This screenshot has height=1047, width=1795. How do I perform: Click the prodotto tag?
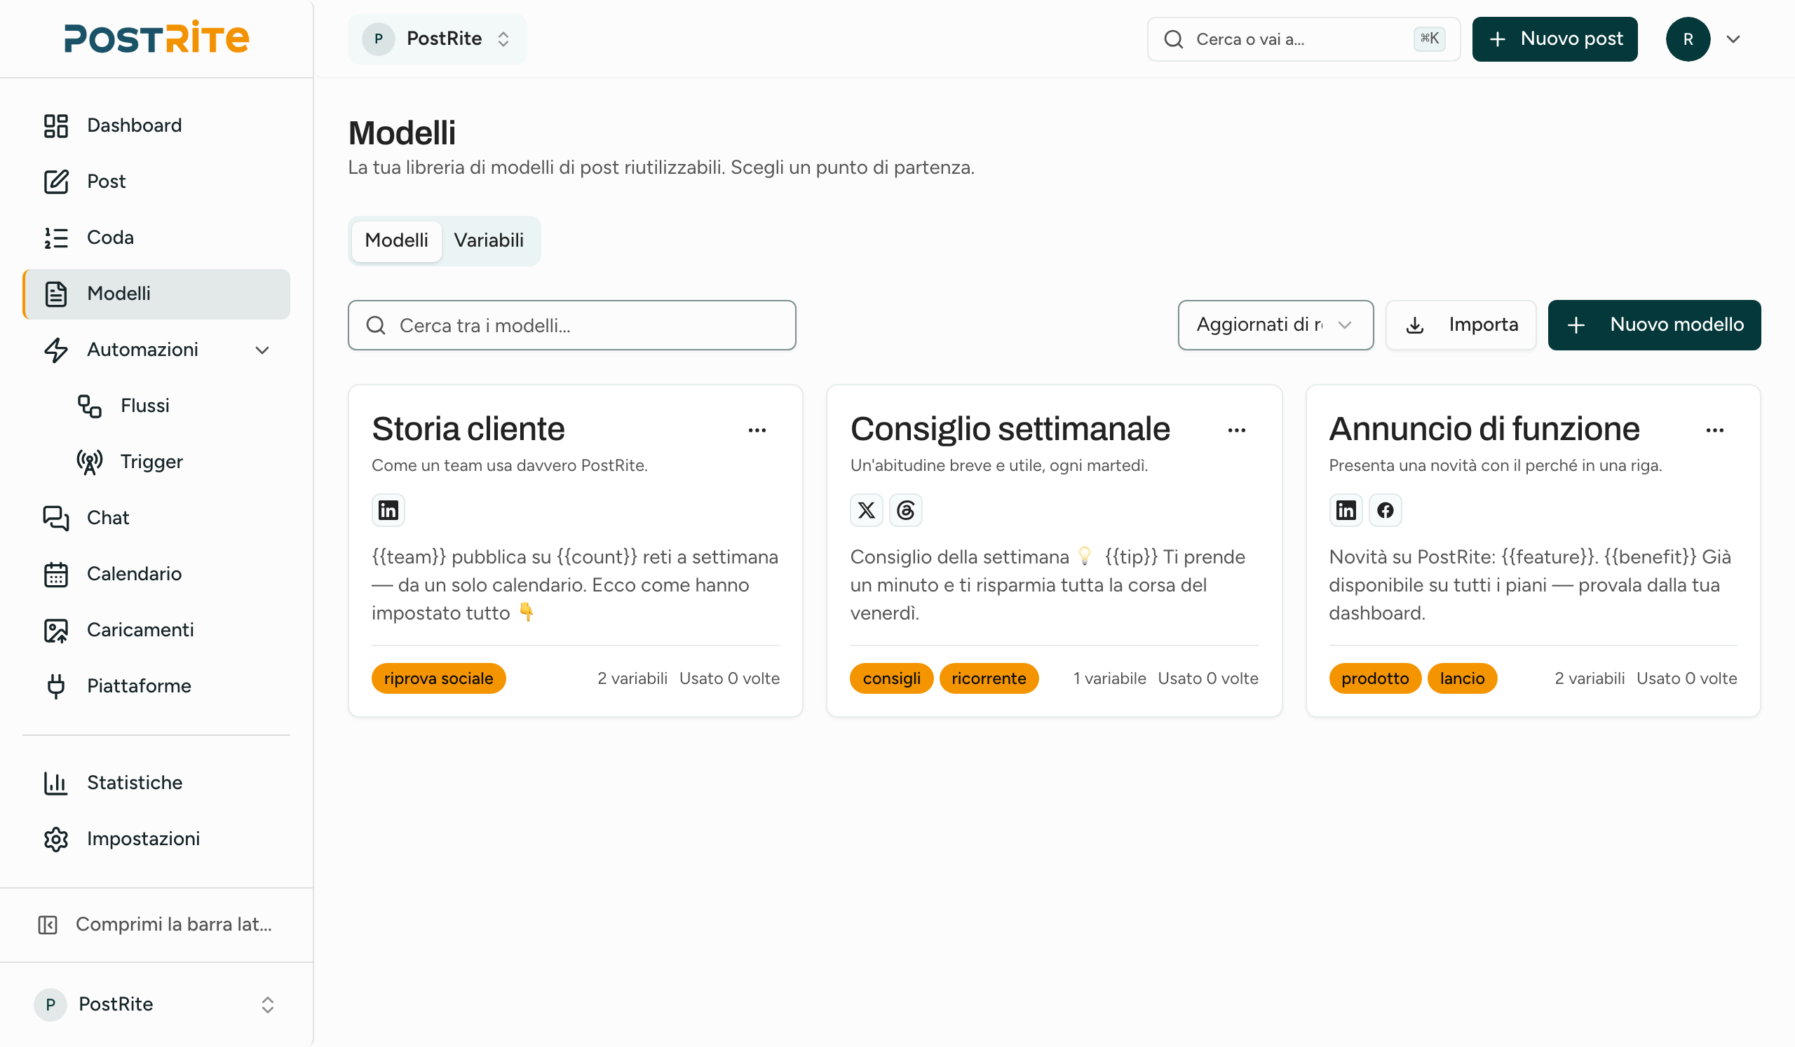pyautogui.click(x=1376, y=679)
